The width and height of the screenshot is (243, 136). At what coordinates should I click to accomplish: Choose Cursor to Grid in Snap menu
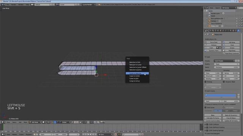pos(137,79)
